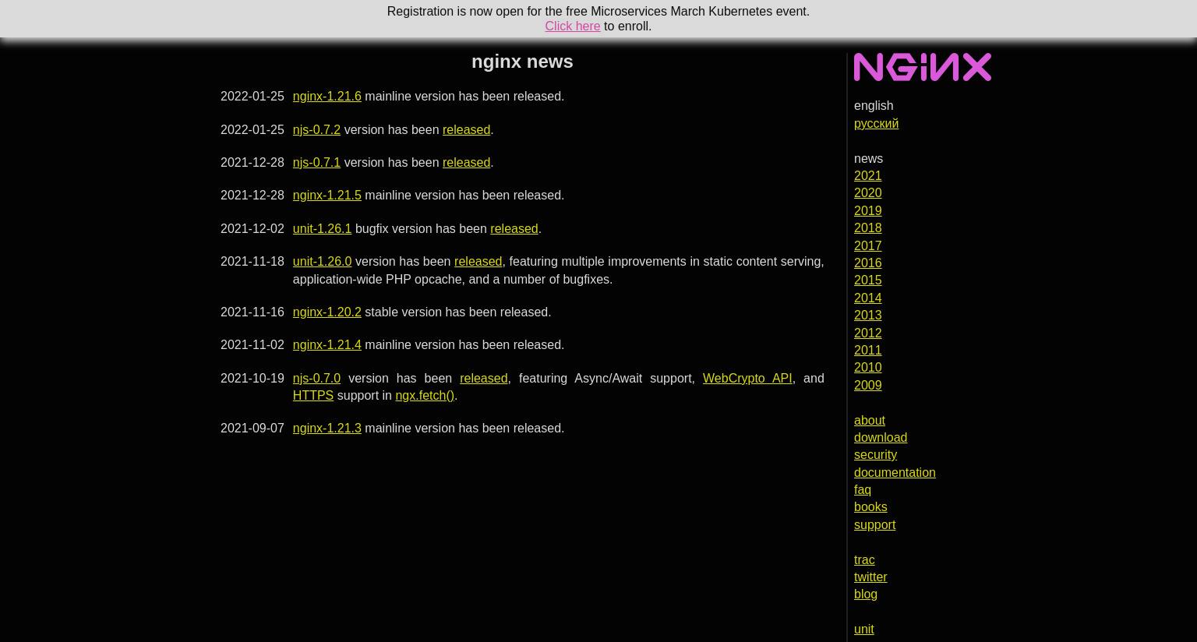Open 'released' link in njs-0.7.0 row
Image resolution: width=1197 pixels, height=642 pixels.
pyautogui.click(x=483, y=378)
